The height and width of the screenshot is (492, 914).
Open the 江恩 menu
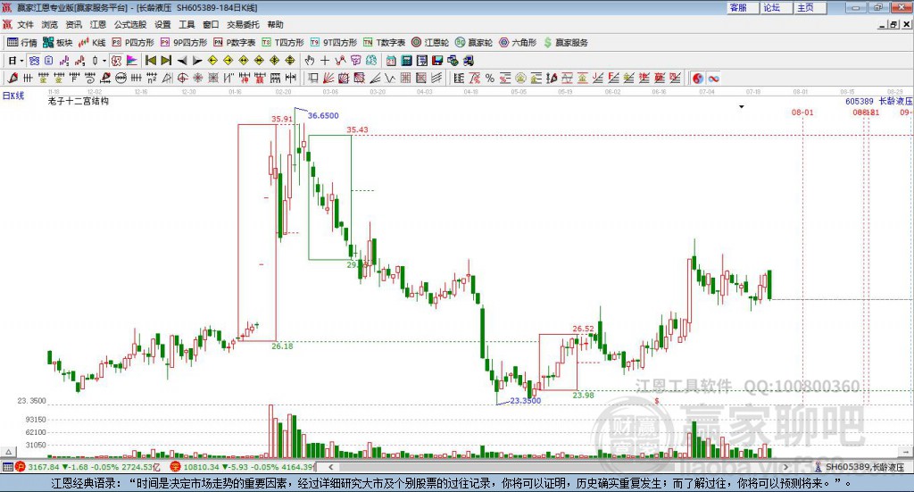(98, 24)
